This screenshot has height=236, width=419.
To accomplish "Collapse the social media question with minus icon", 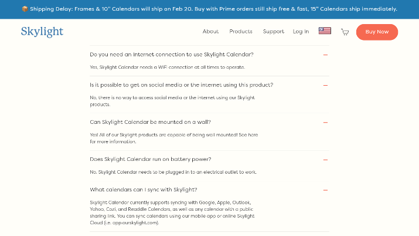I will [x=325, y=85].
